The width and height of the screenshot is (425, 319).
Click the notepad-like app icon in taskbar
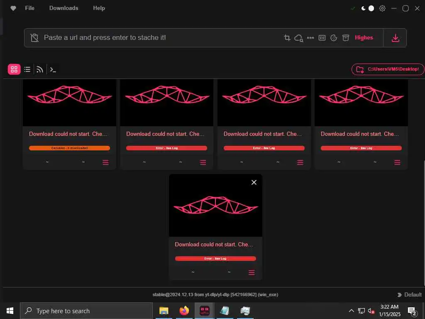click(x=225, y=311)
